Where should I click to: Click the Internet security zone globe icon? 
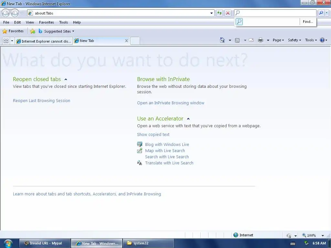click(x=236, y=235)
